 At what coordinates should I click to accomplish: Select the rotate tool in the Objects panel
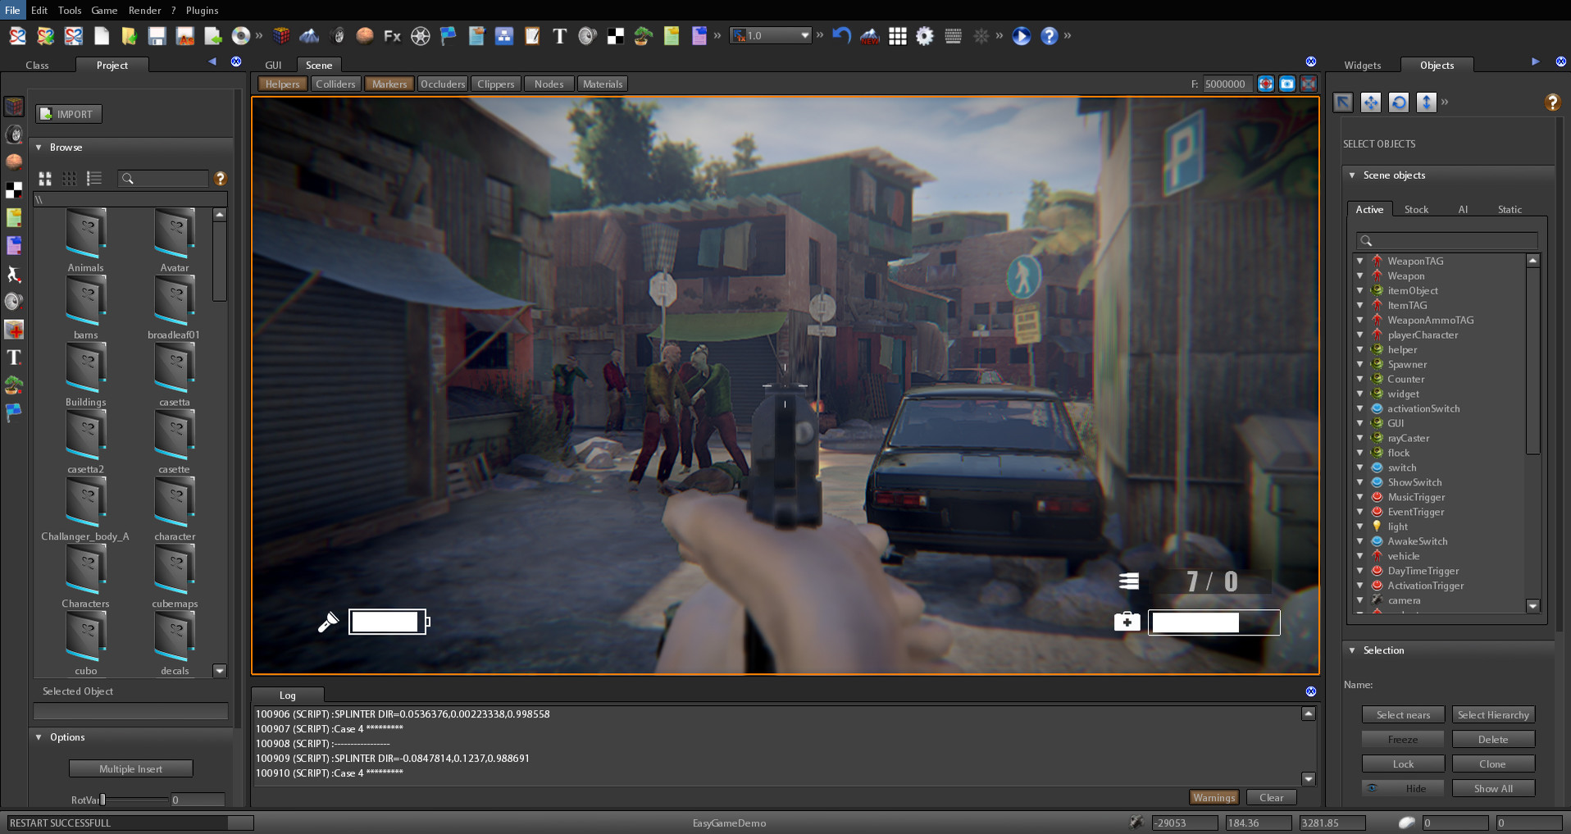click(x=1399, y=103)
